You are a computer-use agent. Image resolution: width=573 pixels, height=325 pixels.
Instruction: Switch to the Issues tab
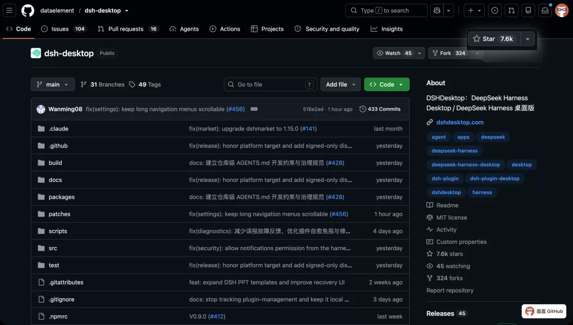[64, 29]
